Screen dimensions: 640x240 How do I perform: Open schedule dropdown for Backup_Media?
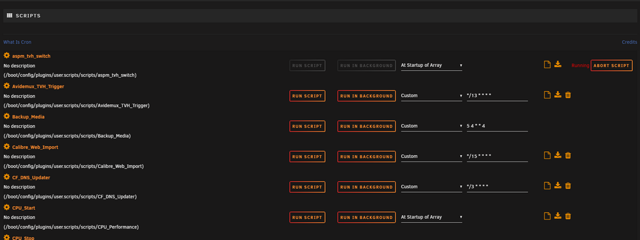point(431,126)
